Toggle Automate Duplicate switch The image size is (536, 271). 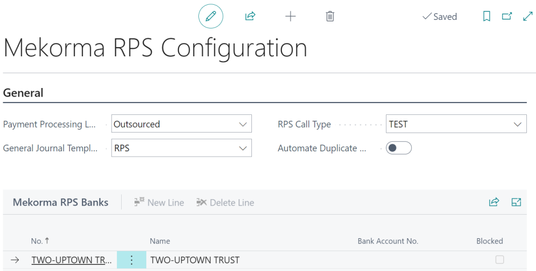[x=399, y=148]
